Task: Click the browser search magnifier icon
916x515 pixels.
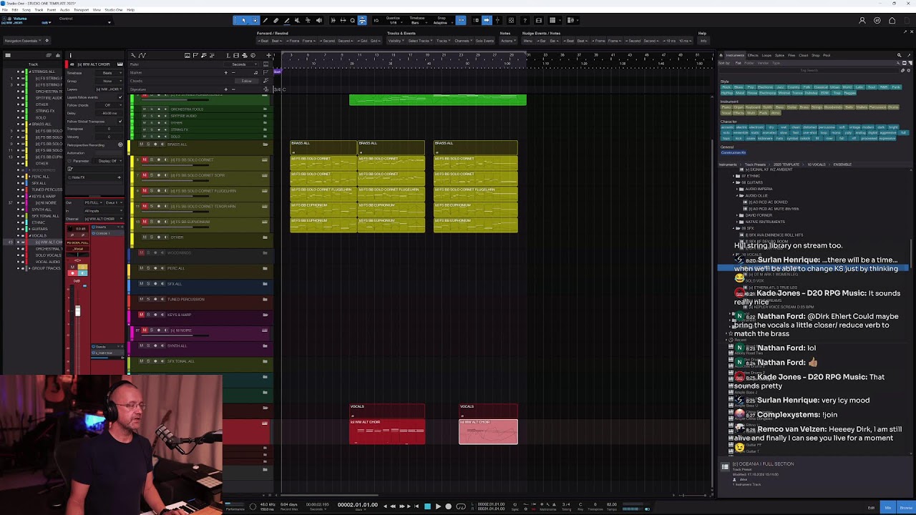Action: 900,55
